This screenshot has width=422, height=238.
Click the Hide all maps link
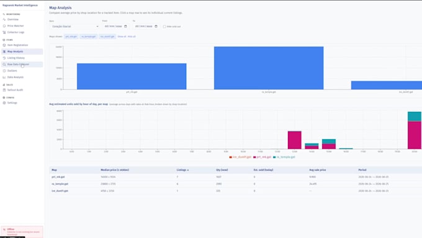(132, 37)
